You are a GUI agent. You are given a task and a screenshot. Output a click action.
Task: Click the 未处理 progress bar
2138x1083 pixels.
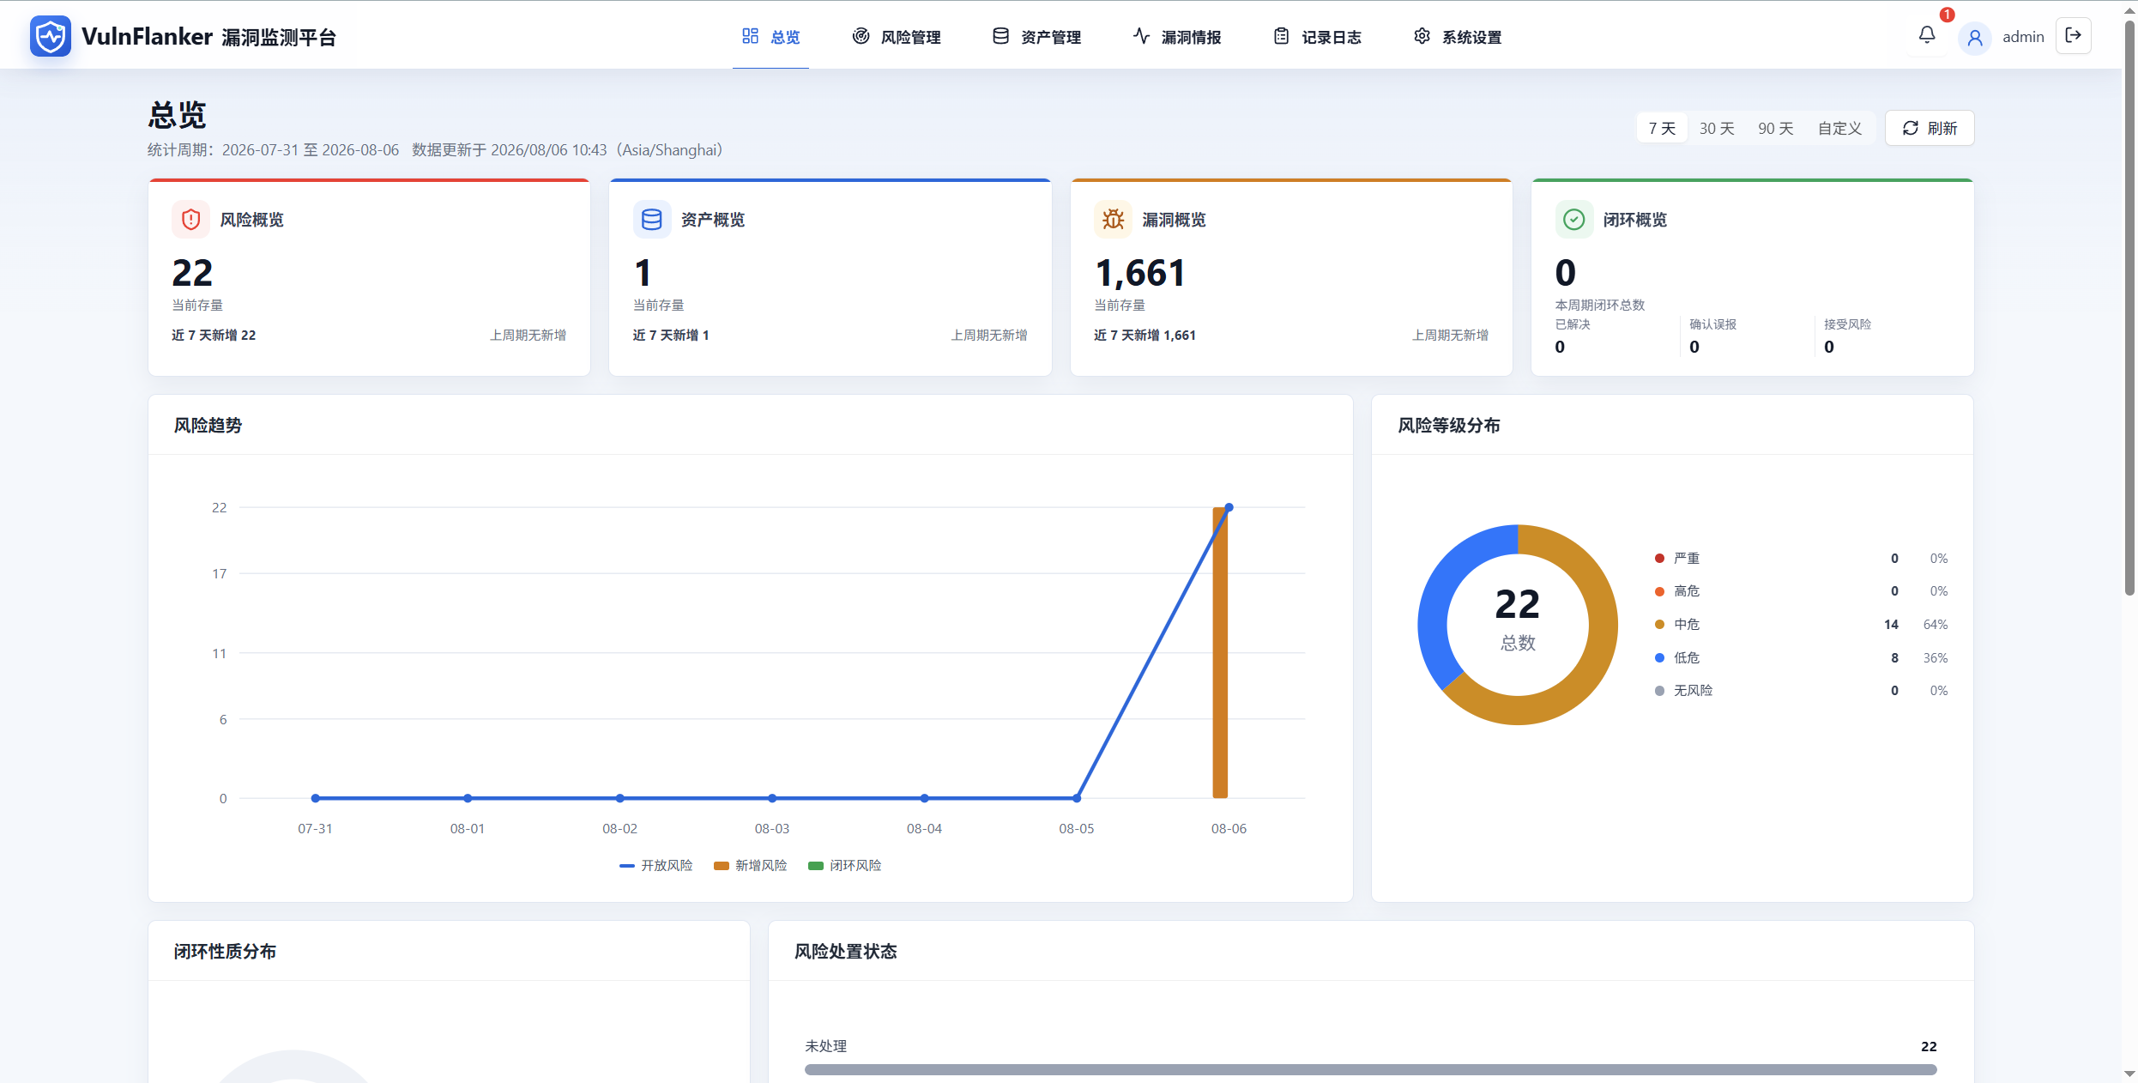(x=1370, y=1070)
